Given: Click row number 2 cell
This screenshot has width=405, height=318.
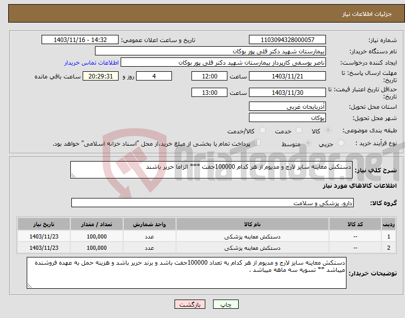Looking at the screenshot, I should 389,248.
